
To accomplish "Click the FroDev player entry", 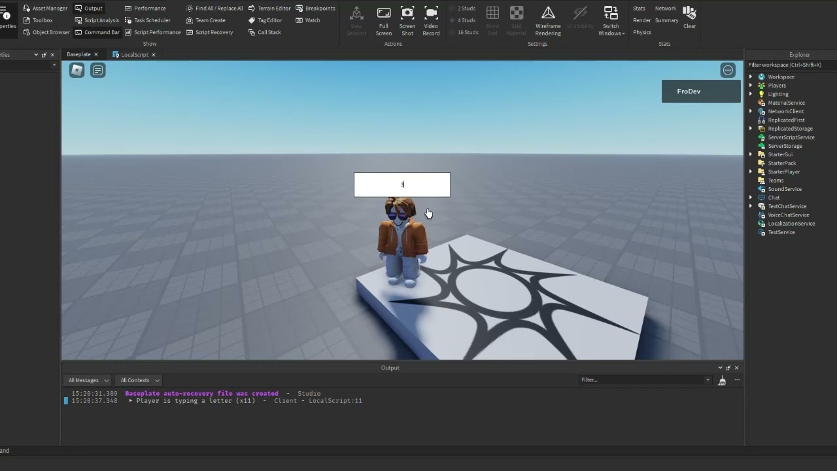I will (x=701, y=92).
